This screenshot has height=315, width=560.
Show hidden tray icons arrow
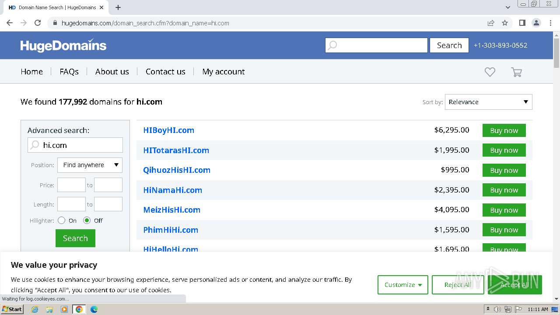[488, 309]
